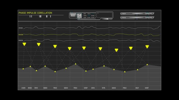Click the small up-triangle above 2409
This screenshot has height=100, width=179.
click(23, 69)
